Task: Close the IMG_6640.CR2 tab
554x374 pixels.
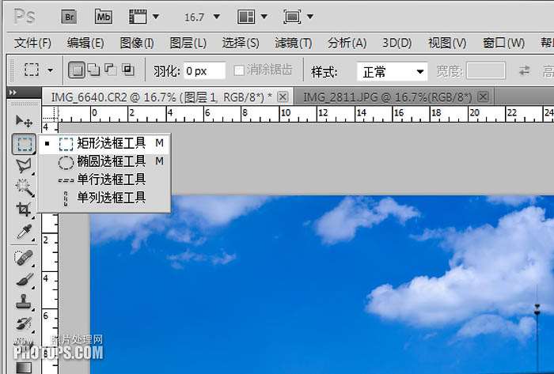Action: tap(283, 96)
